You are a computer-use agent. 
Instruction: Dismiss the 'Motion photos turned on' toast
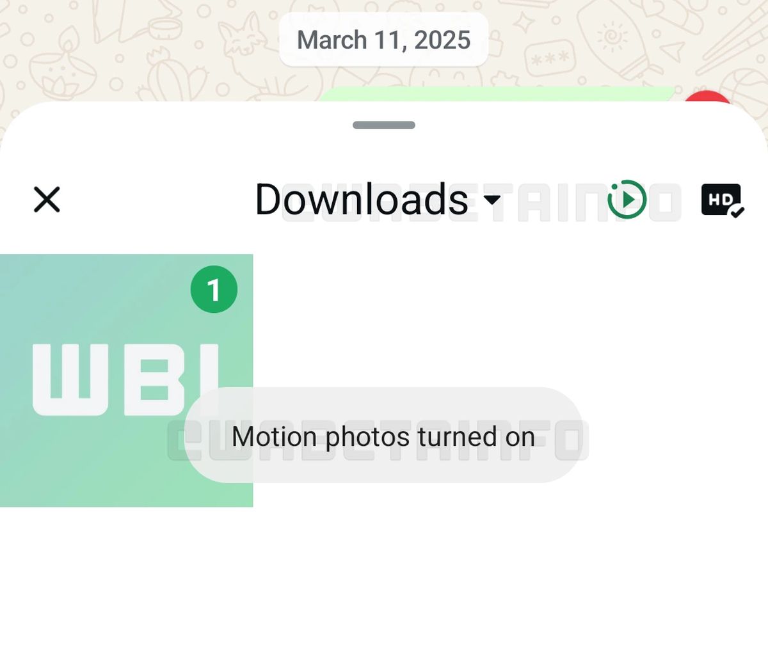click(384, 435)
